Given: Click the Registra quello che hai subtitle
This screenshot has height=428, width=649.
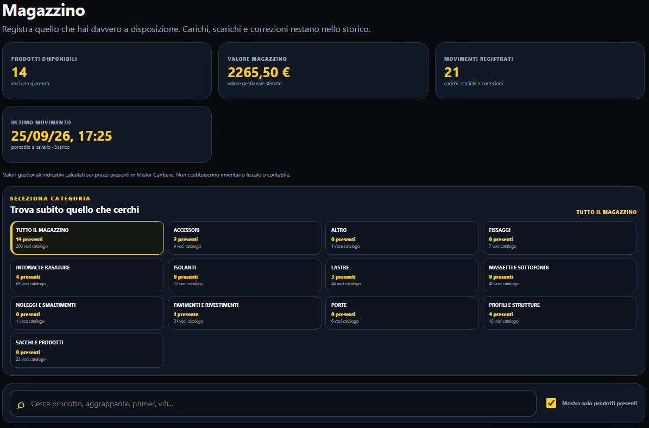Looking at the screenshot, I should coord(186,29).
